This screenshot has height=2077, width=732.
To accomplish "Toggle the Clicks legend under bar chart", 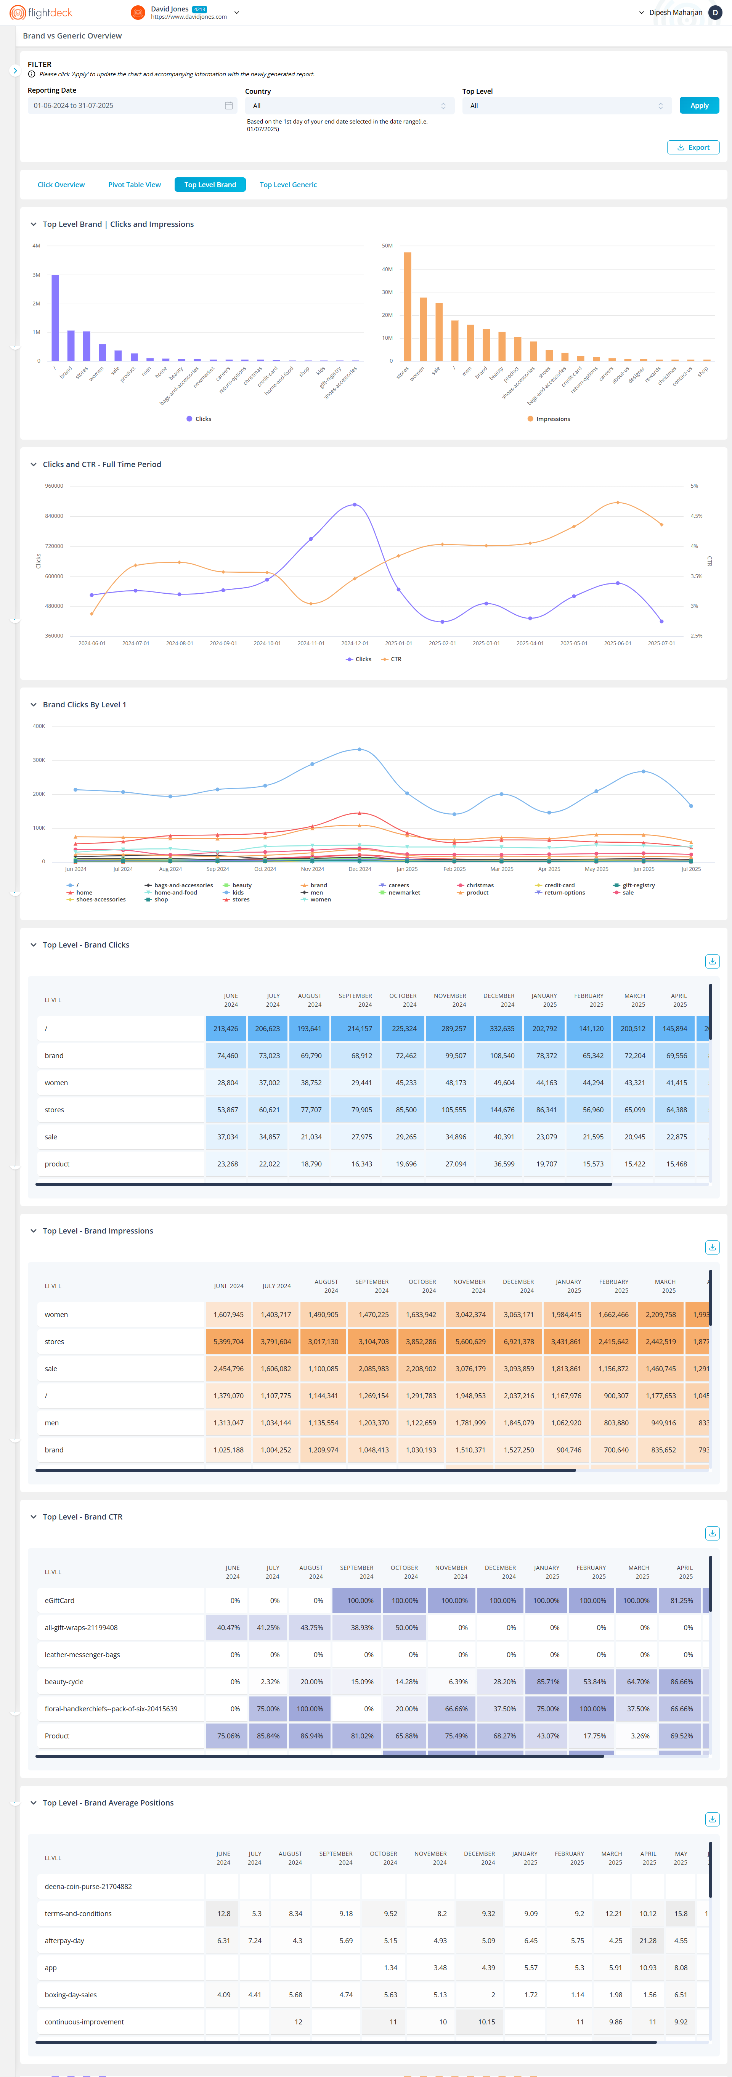I will click(199, 419).
